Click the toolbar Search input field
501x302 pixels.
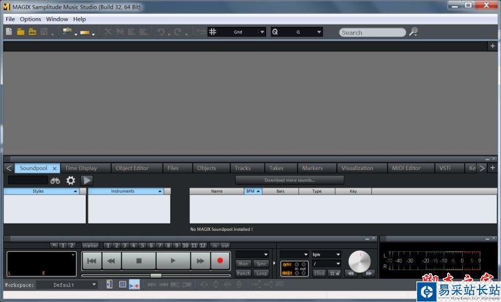372,33
